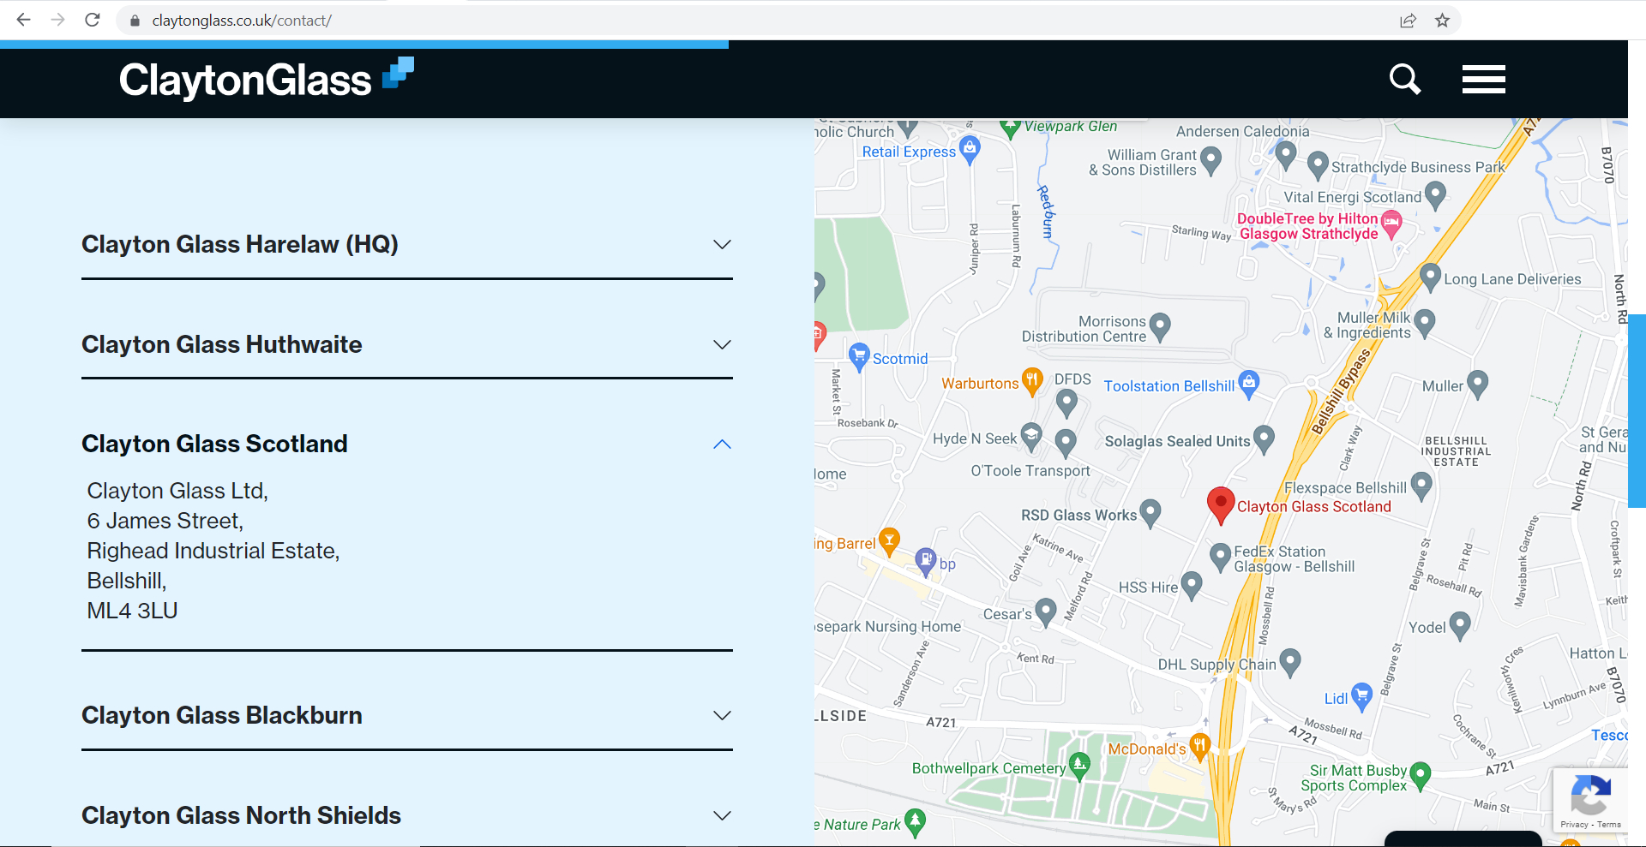Viewport: 1646px width, 847px height.
Task: Click the Cesar's map marker
Action: 1045,611
